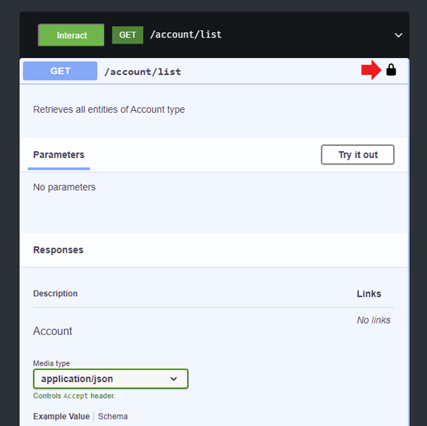Click the red arrow pointing to lock
This screenshot has height=426, width=427.
(371, 70)
